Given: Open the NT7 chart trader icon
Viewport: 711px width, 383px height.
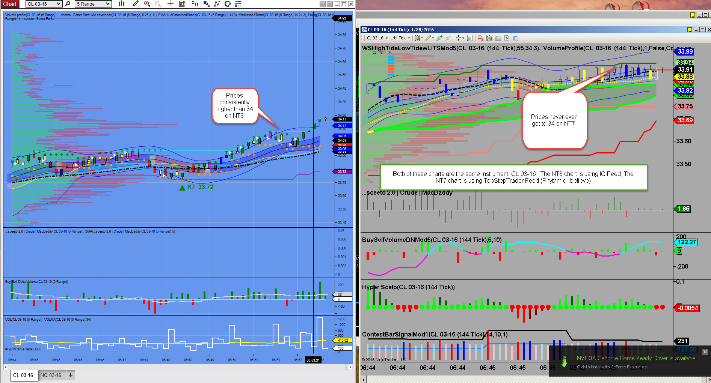Looking at the screenshot, I should point(480,38).
